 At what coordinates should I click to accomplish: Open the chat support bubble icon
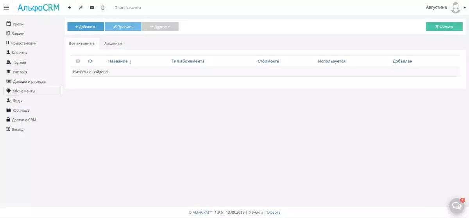tap(456, 205)
